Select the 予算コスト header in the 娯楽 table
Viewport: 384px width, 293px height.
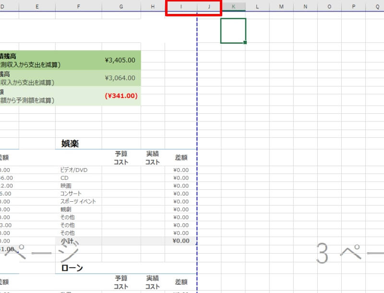[x=121, y=157]
